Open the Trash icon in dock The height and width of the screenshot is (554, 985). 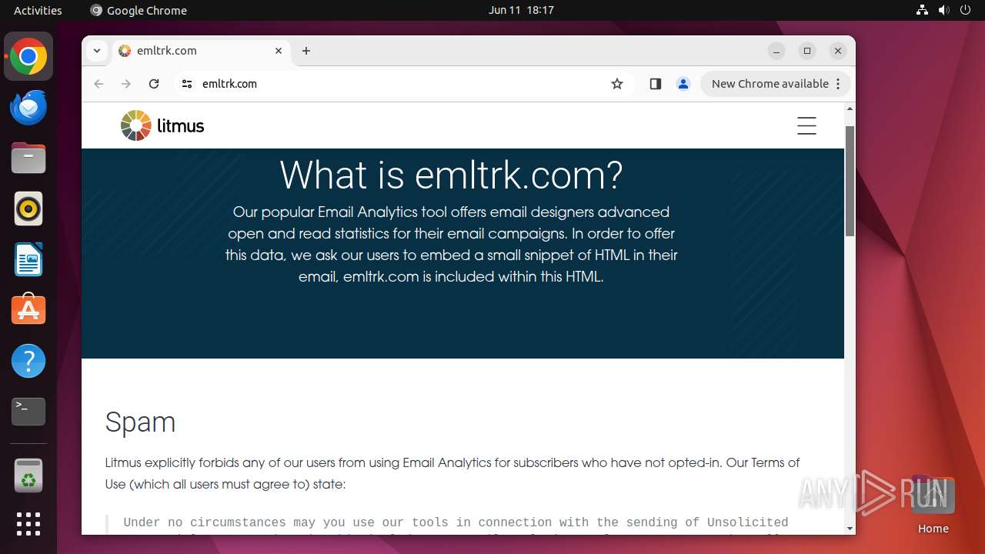point(28,476)
